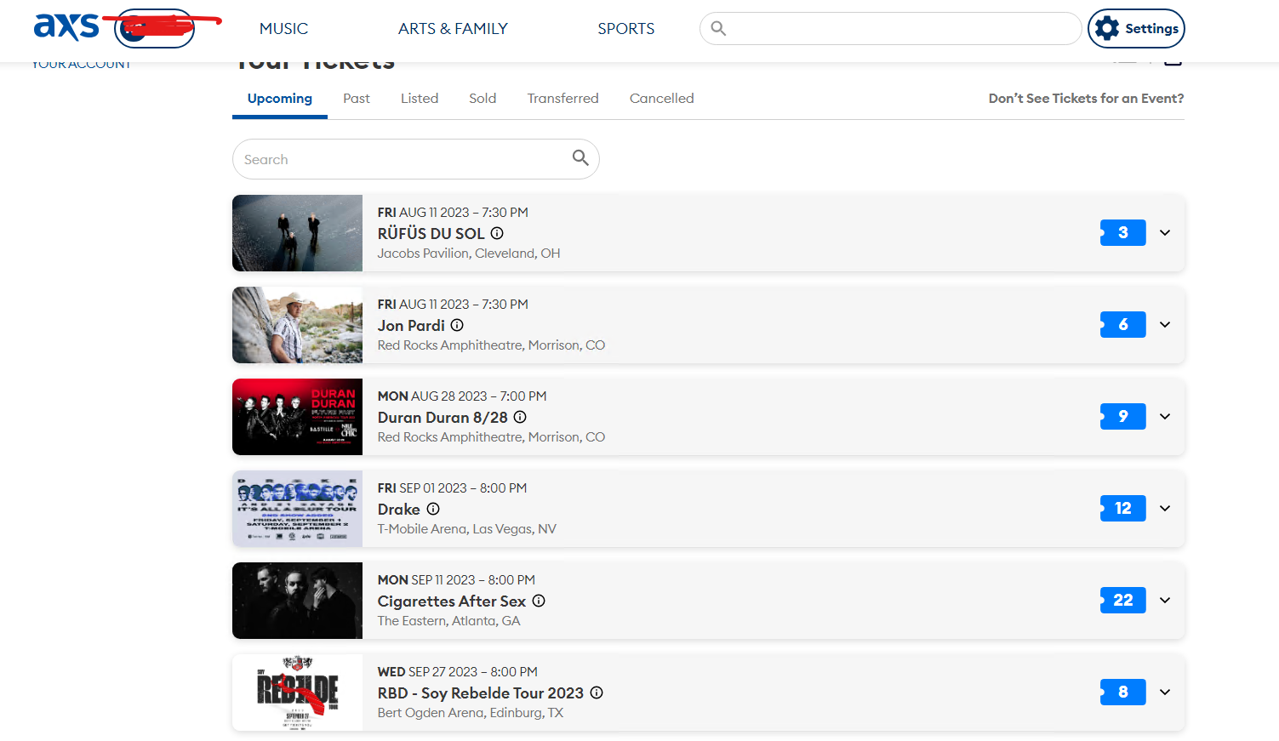Show info icon next to Jon Pardi

click(x=457, y=325)
